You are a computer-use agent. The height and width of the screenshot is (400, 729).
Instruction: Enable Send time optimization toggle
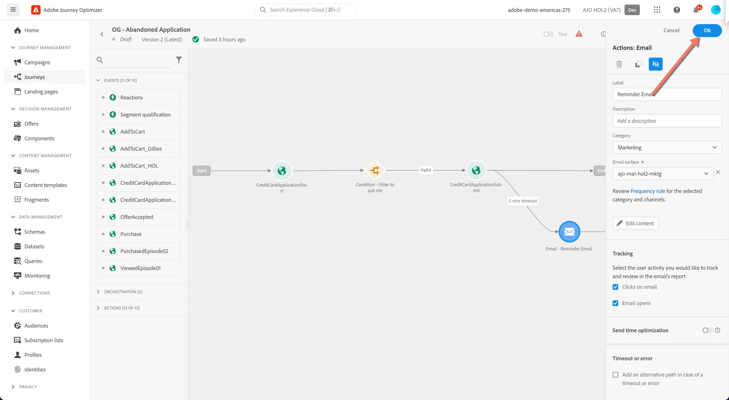coord(707,330)
